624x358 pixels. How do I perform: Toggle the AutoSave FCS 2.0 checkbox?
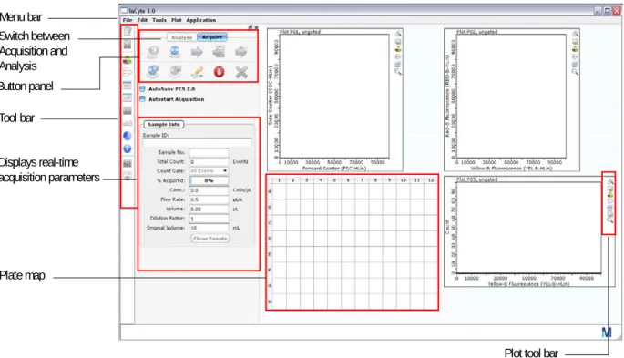click(x=142, y=89)
